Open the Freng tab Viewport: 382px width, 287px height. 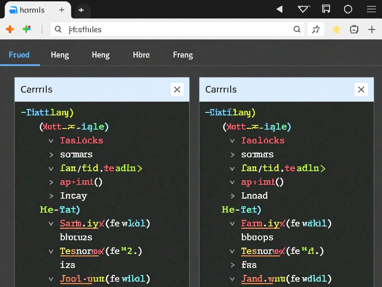(183, 55)
